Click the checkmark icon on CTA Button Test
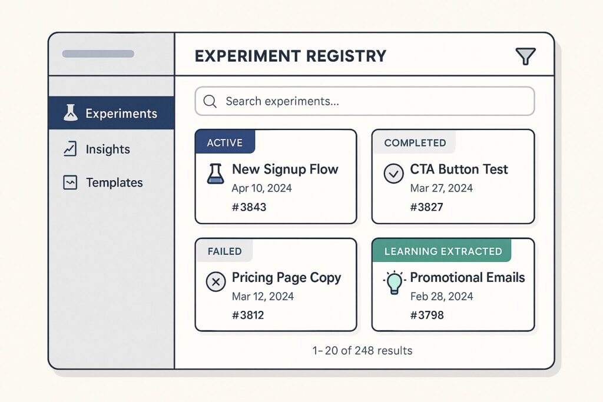 pos(393,173)
